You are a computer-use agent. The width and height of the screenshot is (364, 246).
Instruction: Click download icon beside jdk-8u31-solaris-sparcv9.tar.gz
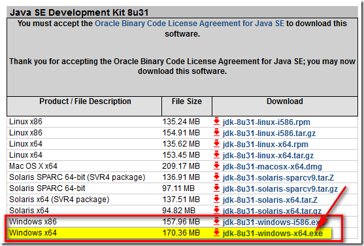tap(216, 188)
